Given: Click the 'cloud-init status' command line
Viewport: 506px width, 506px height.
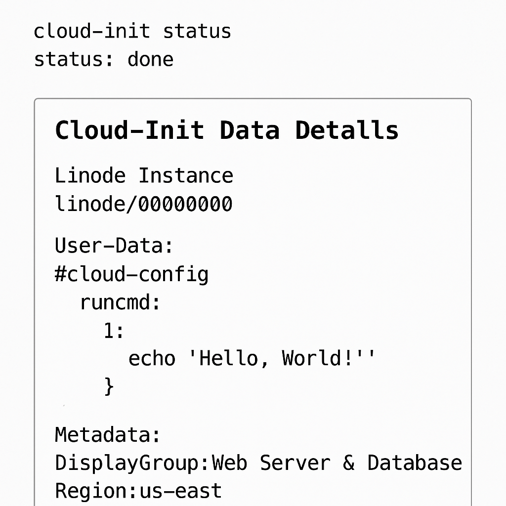Looking at the screenshot, I should [132, 31].
